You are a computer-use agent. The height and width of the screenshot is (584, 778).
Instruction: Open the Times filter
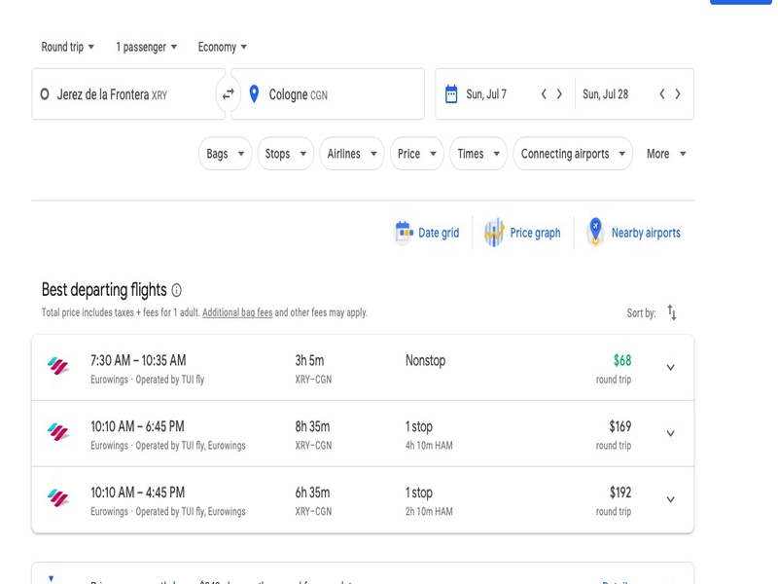(478, 154)
